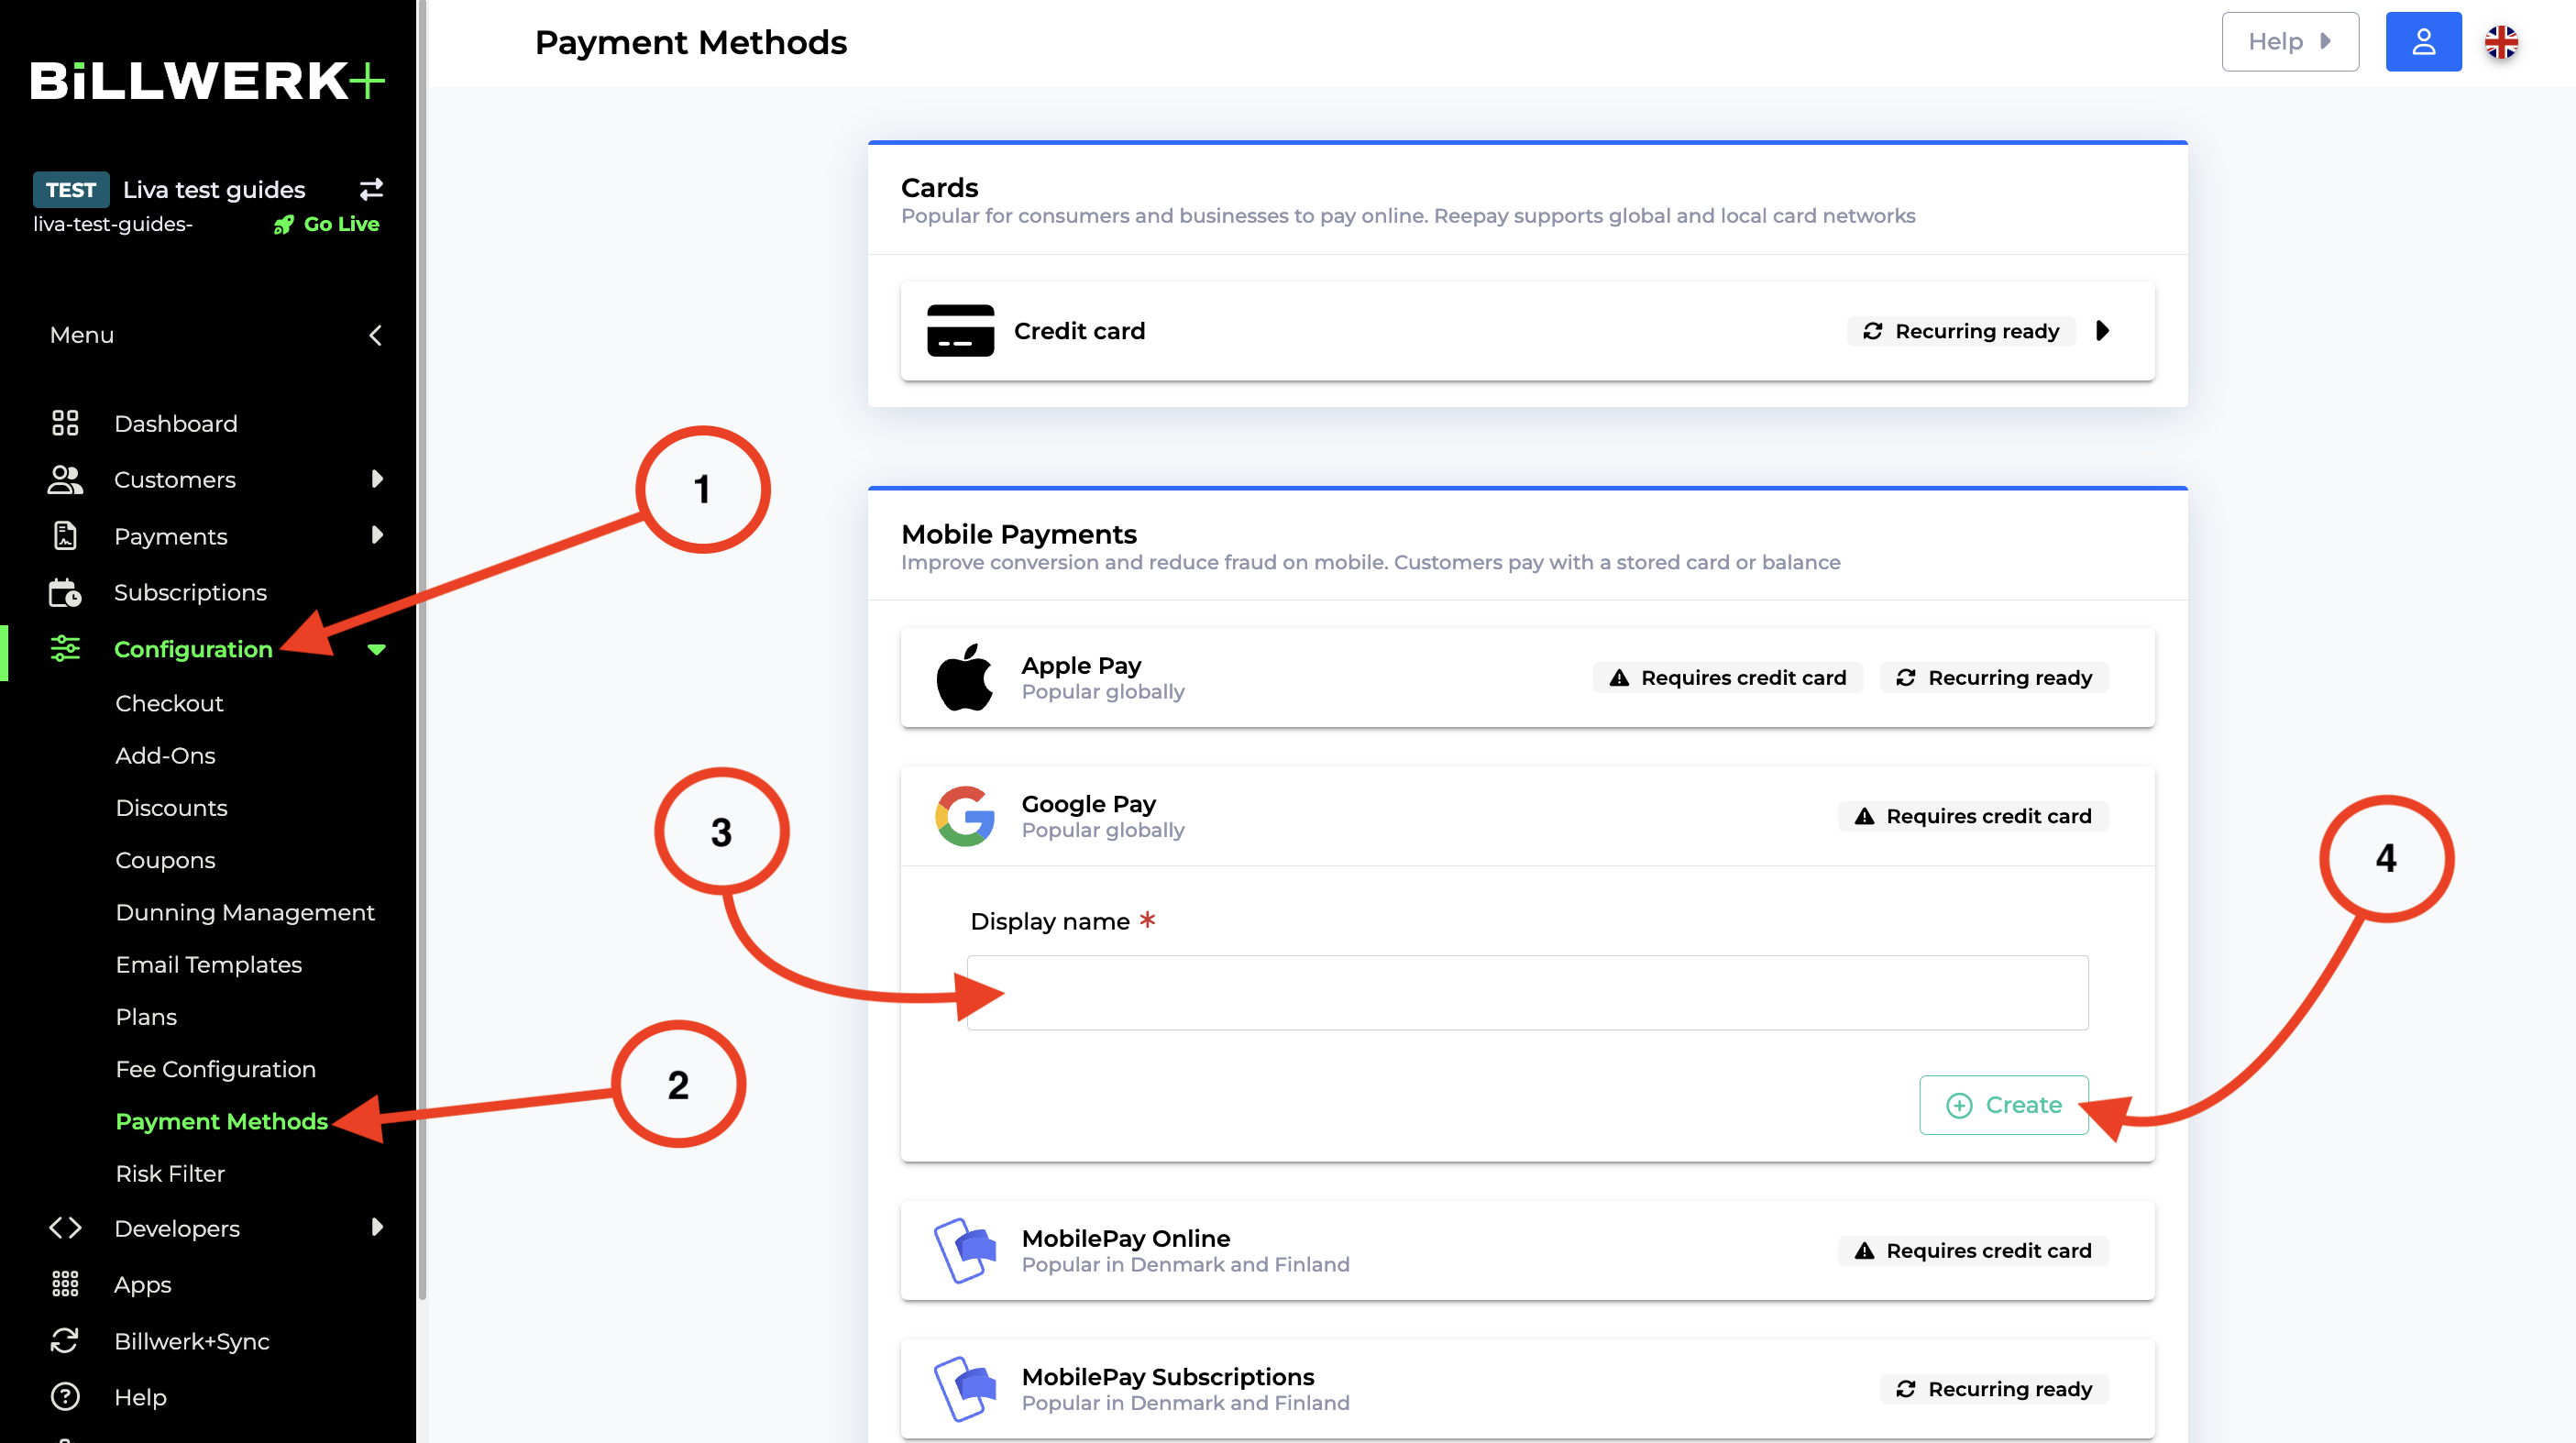Click MobilePay Subscriptions Recurring ready badge
This screenshot has height=1443, width=2576.
point(1994,1389)
